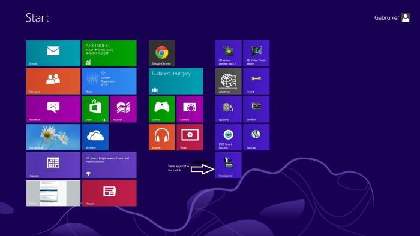This screenshot has height=236, width=420.
Task: Open the Agenda calendar tile
Action: click(x=53, y=165)
